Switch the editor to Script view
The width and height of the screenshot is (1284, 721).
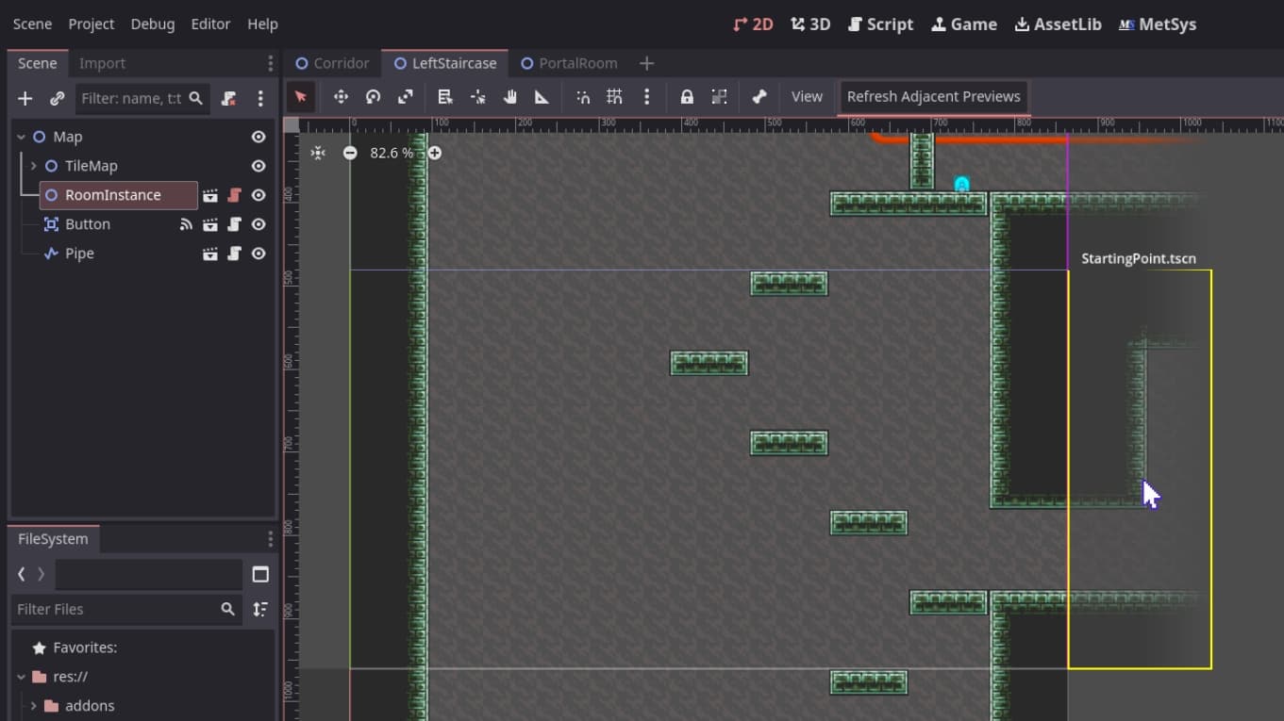pyautogui.click(x=880, y=24)
